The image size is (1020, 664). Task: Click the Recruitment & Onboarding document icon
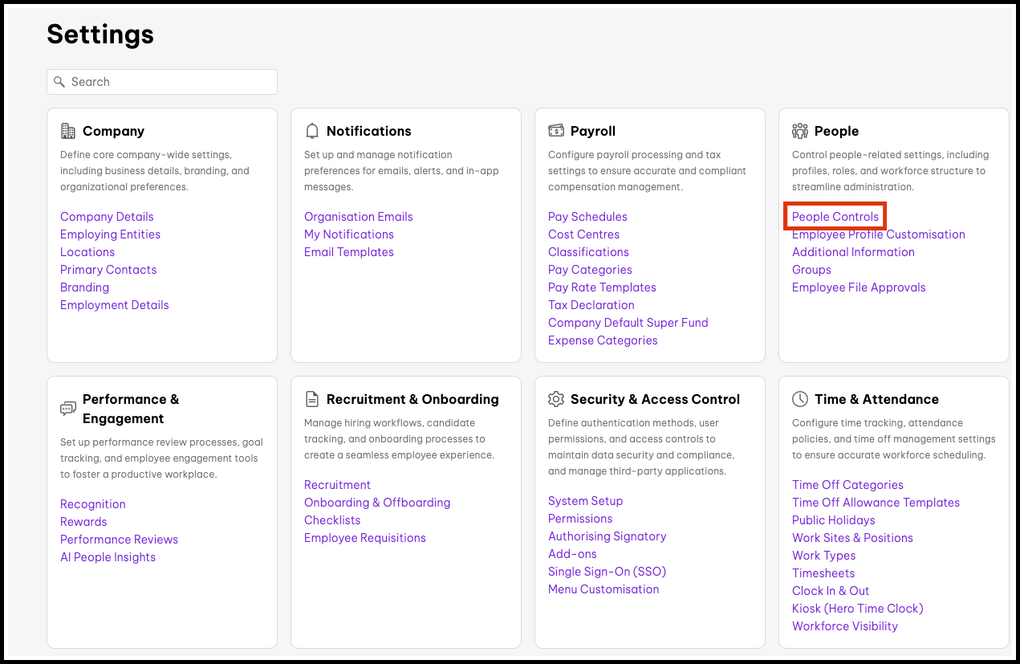[312, 399]
